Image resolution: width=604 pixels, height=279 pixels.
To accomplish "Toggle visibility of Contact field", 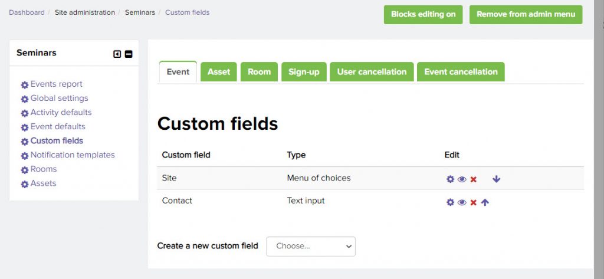I will tap(462, 202).
